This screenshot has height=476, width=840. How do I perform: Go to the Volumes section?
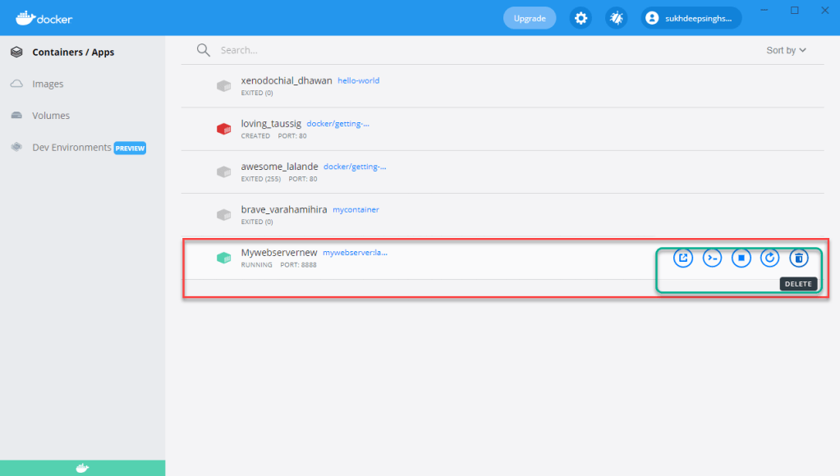[51, 116]
